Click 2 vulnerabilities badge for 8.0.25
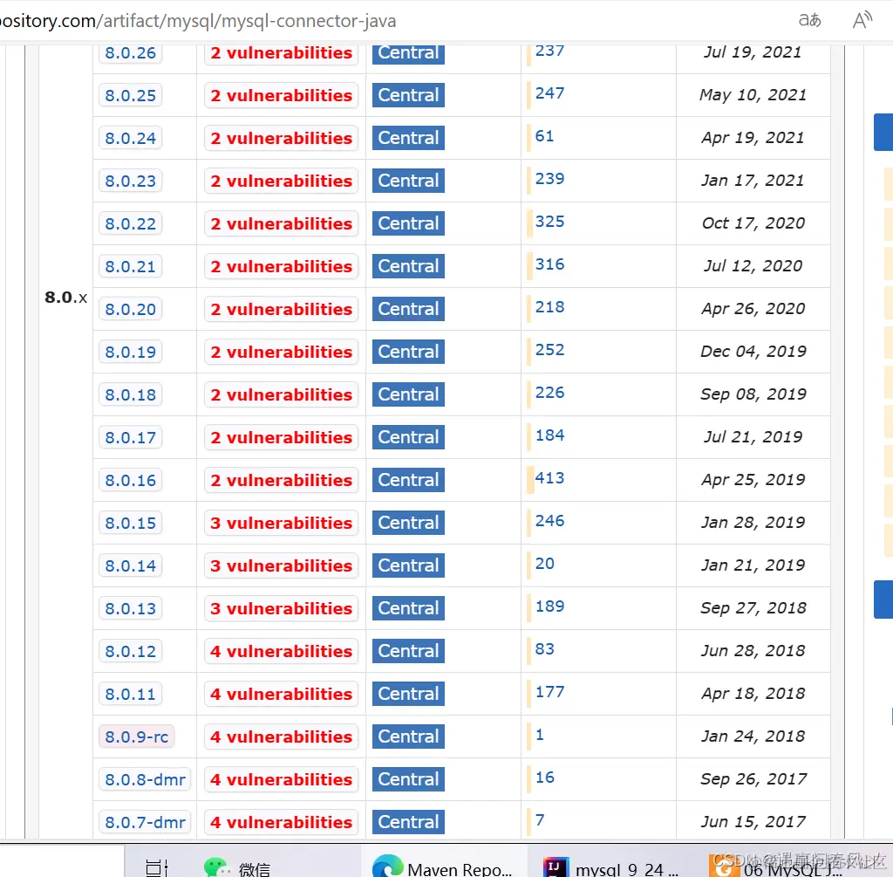The image size is (893, 877). coord(282,95)
